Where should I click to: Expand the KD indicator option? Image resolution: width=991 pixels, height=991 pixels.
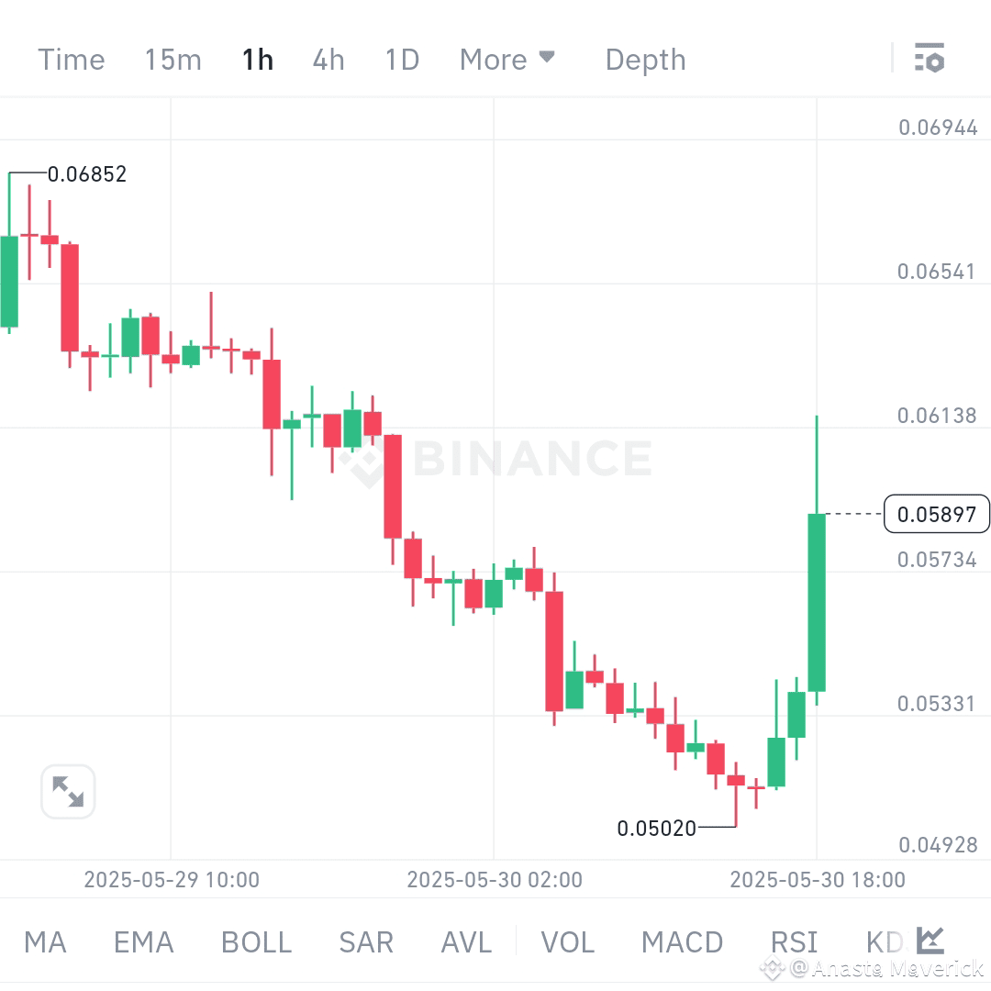(x=882, y=941)
